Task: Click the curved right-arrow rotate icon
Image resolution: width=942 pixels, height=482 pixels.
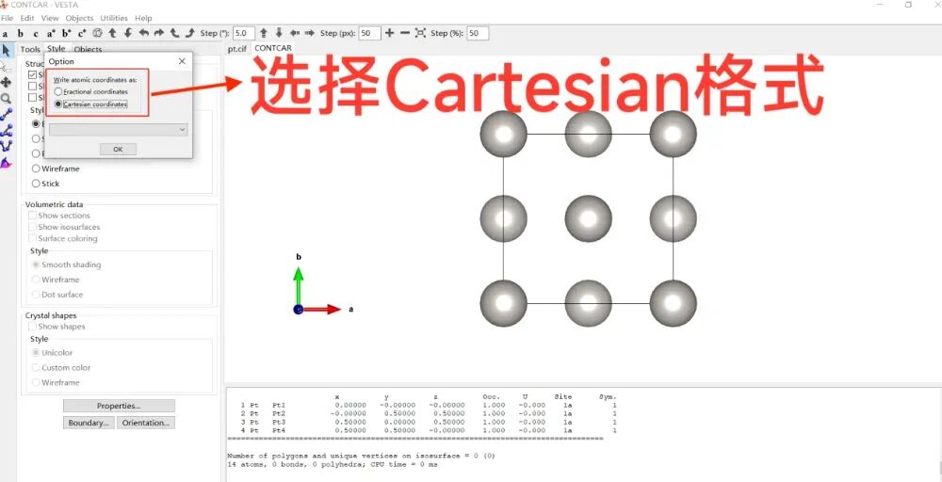Action: click(x=158, y=33)
